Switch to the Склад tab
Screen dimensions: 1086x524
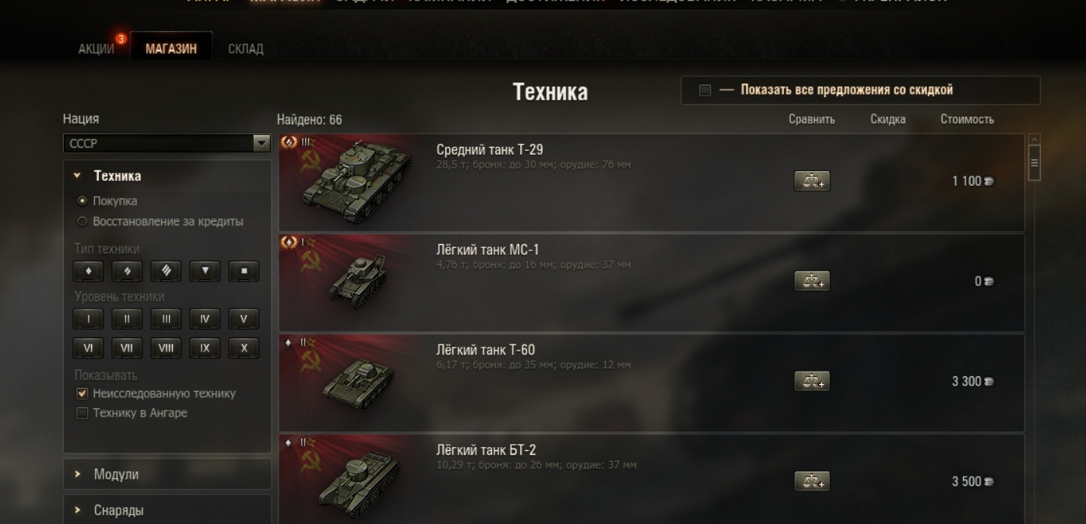pos(246,49)
